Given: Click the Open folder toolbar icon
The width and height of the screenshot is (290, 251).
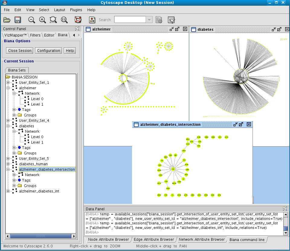Looking at the screenshot, I should point(7,20).
